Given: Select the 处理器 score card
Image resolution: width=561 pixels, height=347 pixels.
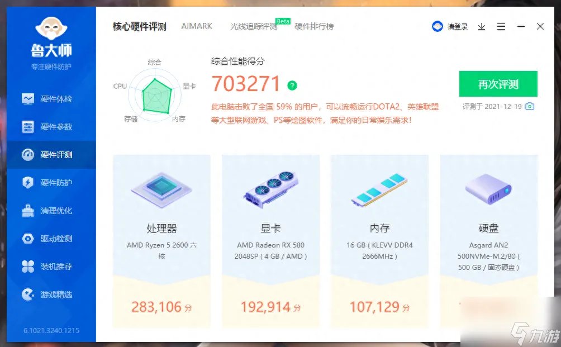Looking at the screenshot, I should [161, 240].
